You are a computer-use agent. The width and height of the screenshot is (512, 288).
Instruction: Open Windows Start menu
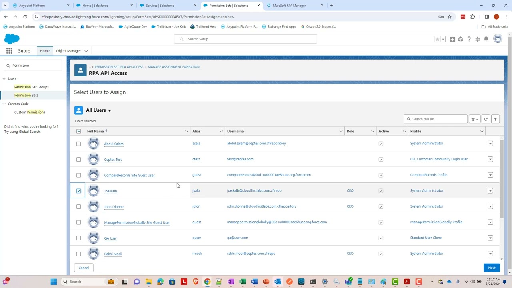[54, 282]
